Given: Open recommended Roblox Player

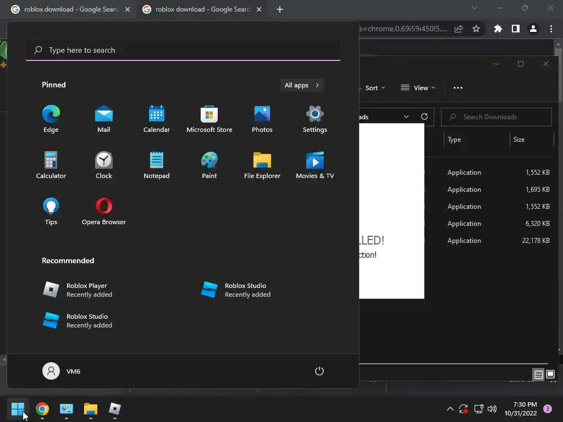Looking at the screenshot, I should 78,290.
